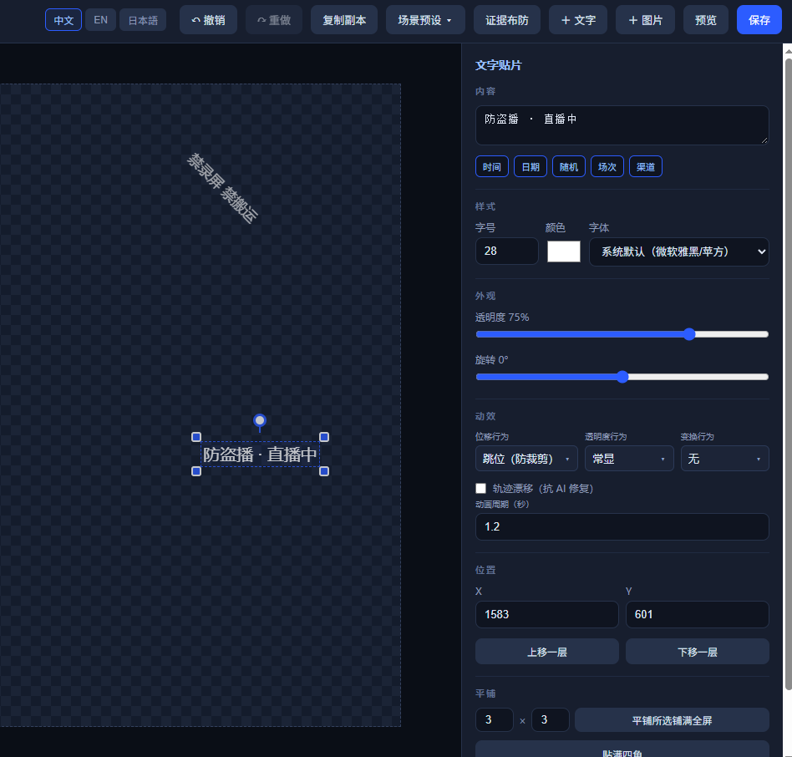Open the 透明度行为 dropdown
Image resolution: width=792 pixels, height=757 pixels.
click(629, 459)
